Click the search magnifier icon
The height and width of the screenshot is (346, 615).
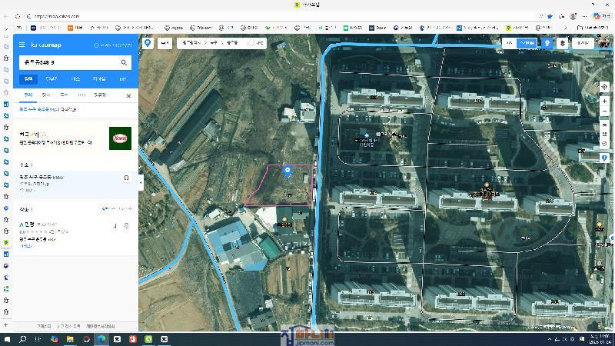click(124, 62)
